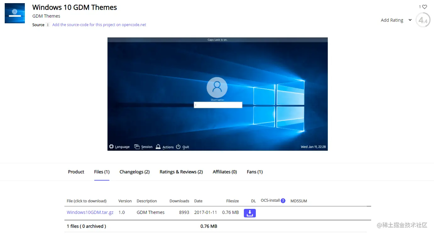Click the Filesize column header
The image size is (434, 235).
pos(233,201)
